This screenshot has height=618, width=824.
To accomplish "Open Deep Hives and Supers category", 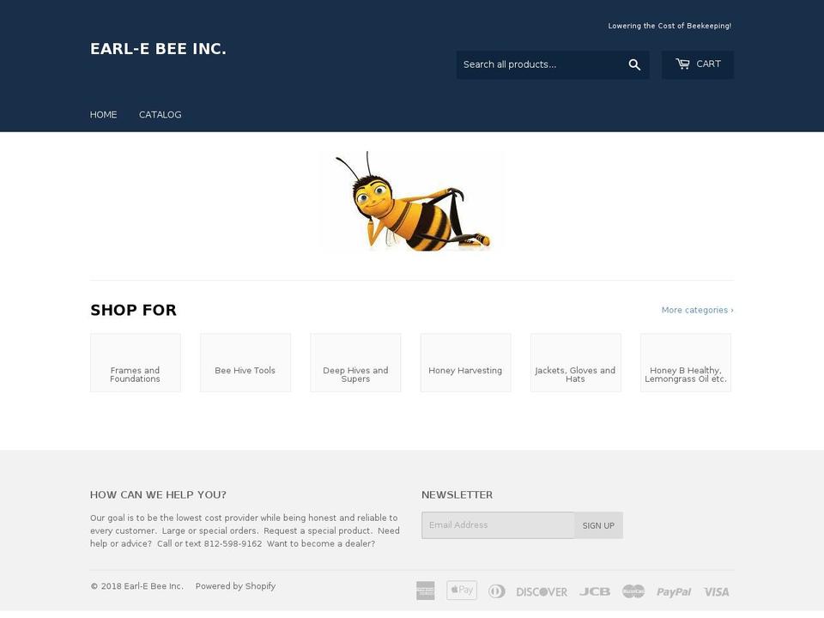I will [x=355, y=362].
